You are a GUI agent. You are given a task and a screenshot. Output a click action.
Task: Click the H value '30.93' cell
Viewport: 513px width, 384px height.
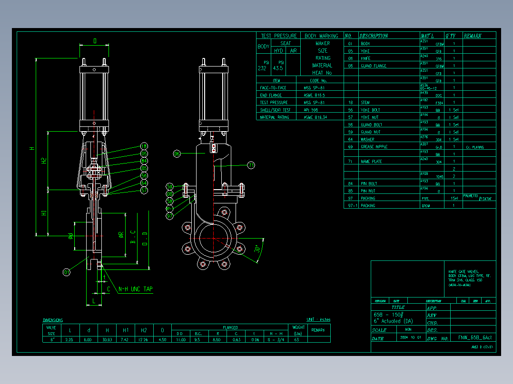pos(107,340)
